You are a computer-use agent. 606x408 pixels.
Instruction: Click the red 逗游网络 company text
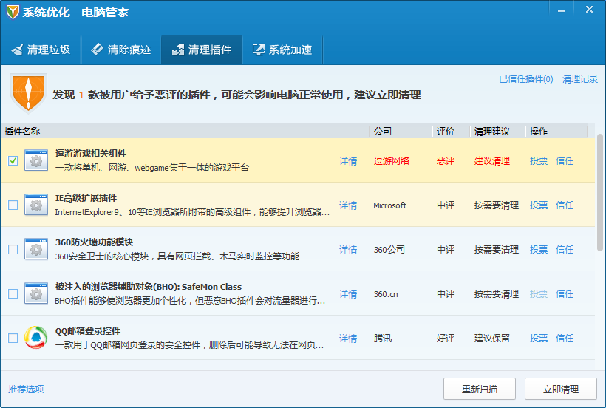click(x=392, y=161)
